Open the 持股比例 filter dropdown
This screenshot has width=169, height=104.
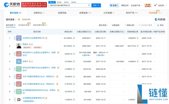(130, 25)
